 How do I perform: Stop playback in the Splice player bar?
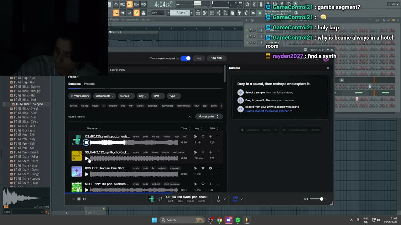click(79, 199)
